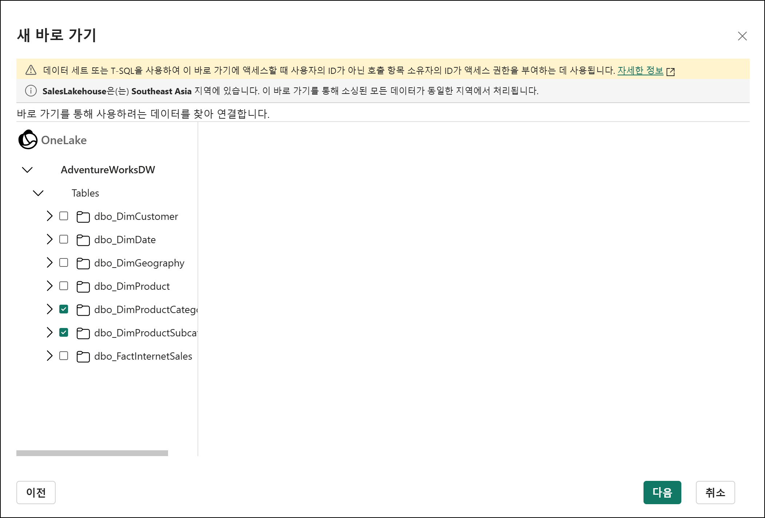The image size is (765, 518).
Task: Collapse the AdventureWorksDW node
Action: coord(27,170)
